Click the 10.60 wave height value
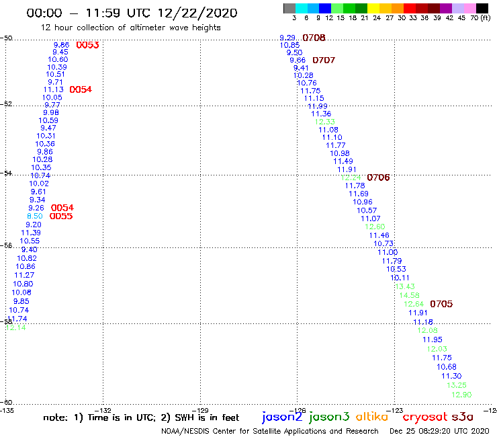Image resolution: width=497 pixels, height=437 pixels. (x=58, y=60)
